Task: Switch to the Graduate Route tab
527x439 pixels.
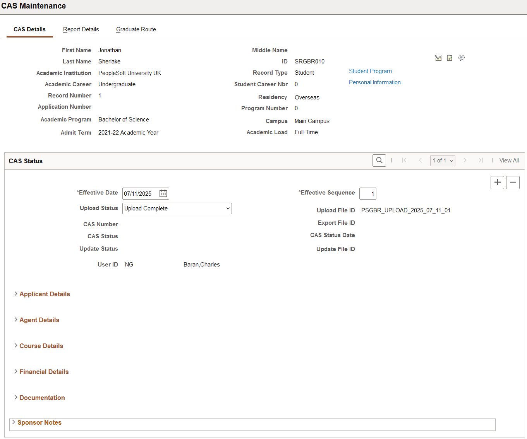Action: coord(136,29)
